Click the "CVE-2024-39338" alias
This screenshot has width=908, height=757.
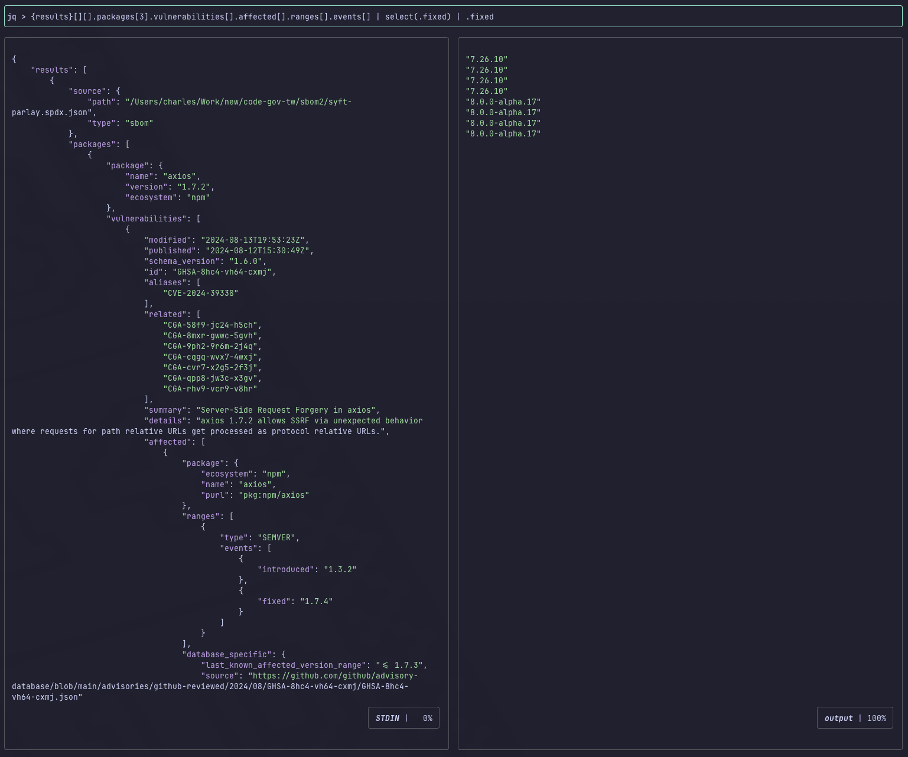tap(201, 293)
